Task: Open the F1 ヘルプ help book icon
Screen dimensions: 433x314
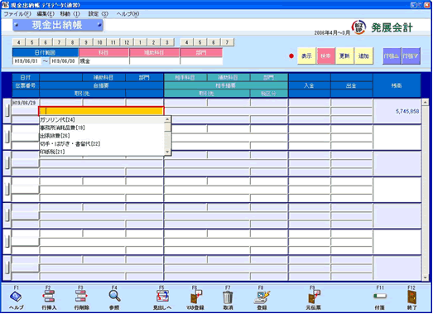Action: (16, 297)
